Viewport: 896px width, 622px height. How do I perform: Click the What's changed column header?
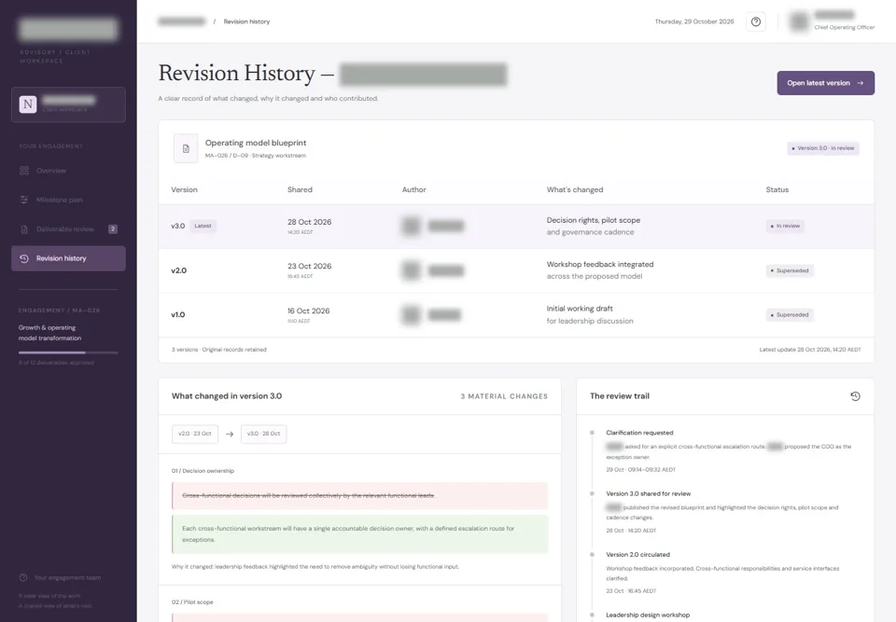coord(574,189)
